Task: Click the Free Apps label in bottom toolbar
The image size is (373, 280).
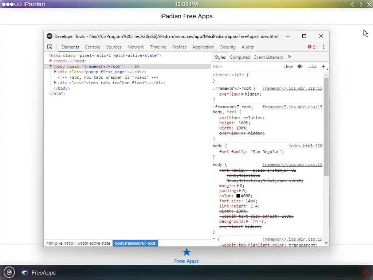Action: coord(186,261)
